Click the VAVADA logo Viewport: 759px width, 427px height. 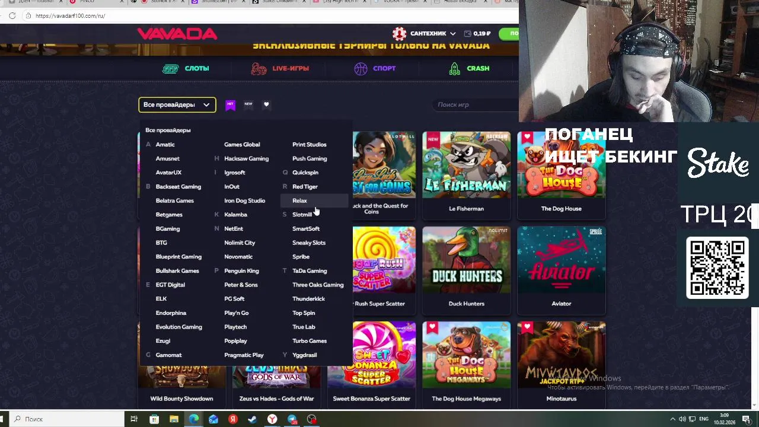click(x=177, y=34)
